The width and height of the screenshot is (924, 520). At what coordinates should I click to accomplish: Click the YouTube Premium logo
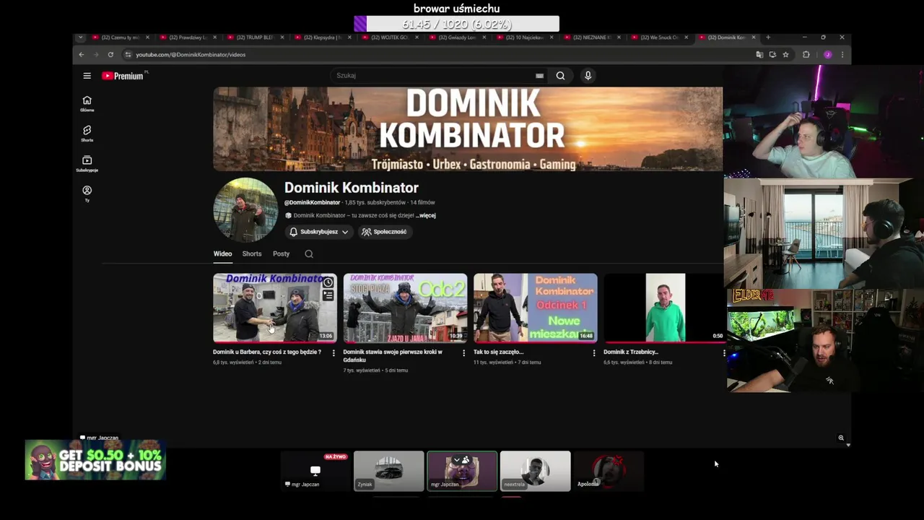124,76
